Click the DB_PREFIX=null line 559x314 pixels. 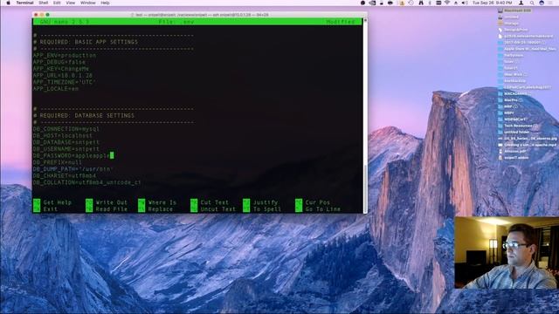click(58, 162)
